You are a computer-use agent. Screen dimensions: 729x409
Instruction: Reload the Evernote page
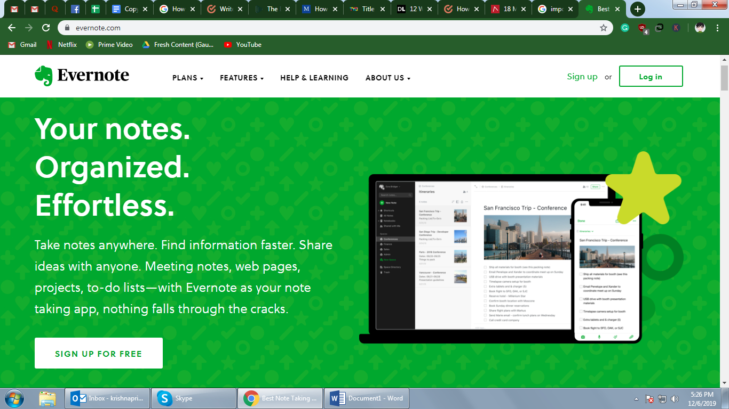pyautogui.click(x=46, y=28)
